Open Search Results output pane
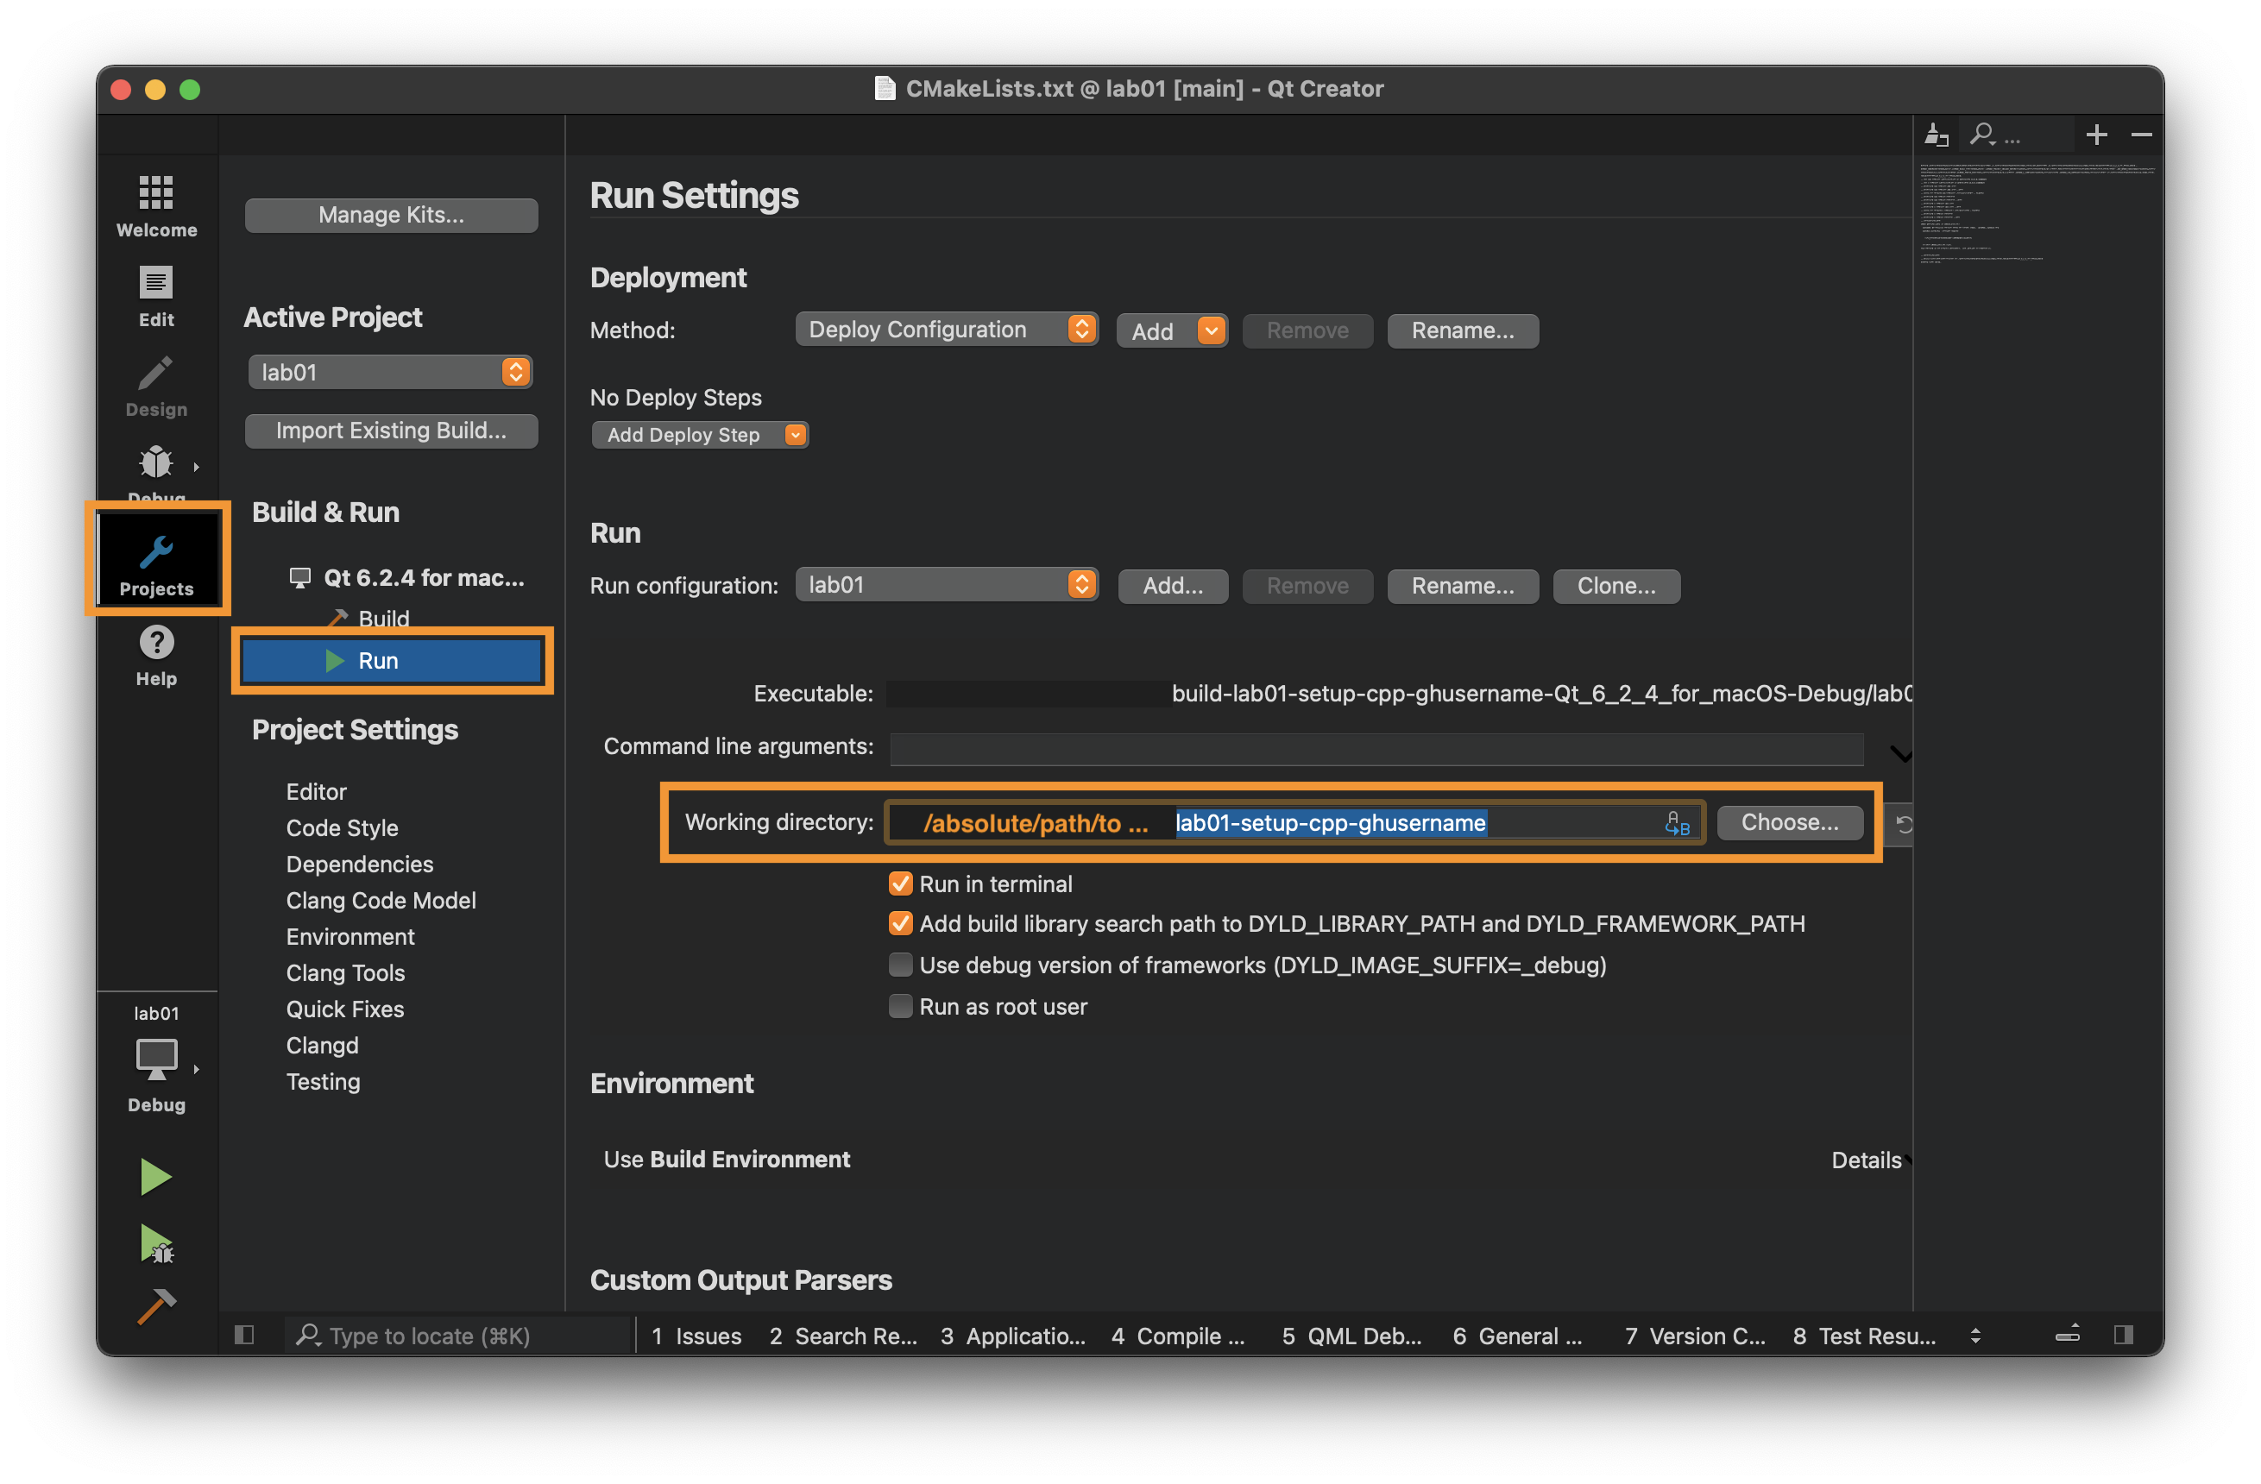 click(844, 1335)
